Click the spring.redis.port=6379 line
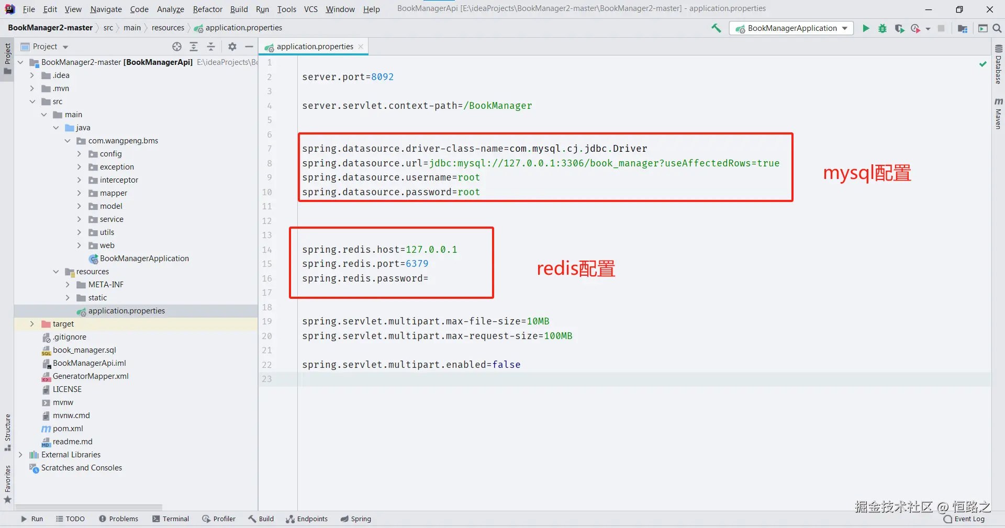Viewport: 1005px width, 528px height. tap(365, 264)
